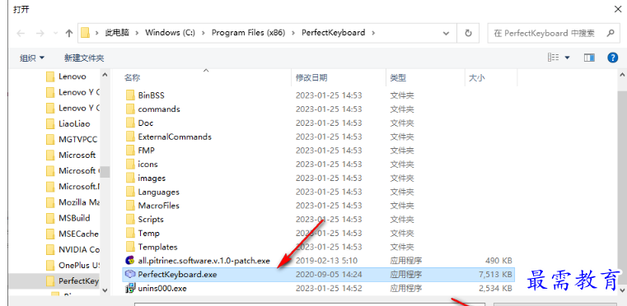Viewport: 627px width, 306px height.
Task: Click the search magnifier icon
Action: pos(611,33)
